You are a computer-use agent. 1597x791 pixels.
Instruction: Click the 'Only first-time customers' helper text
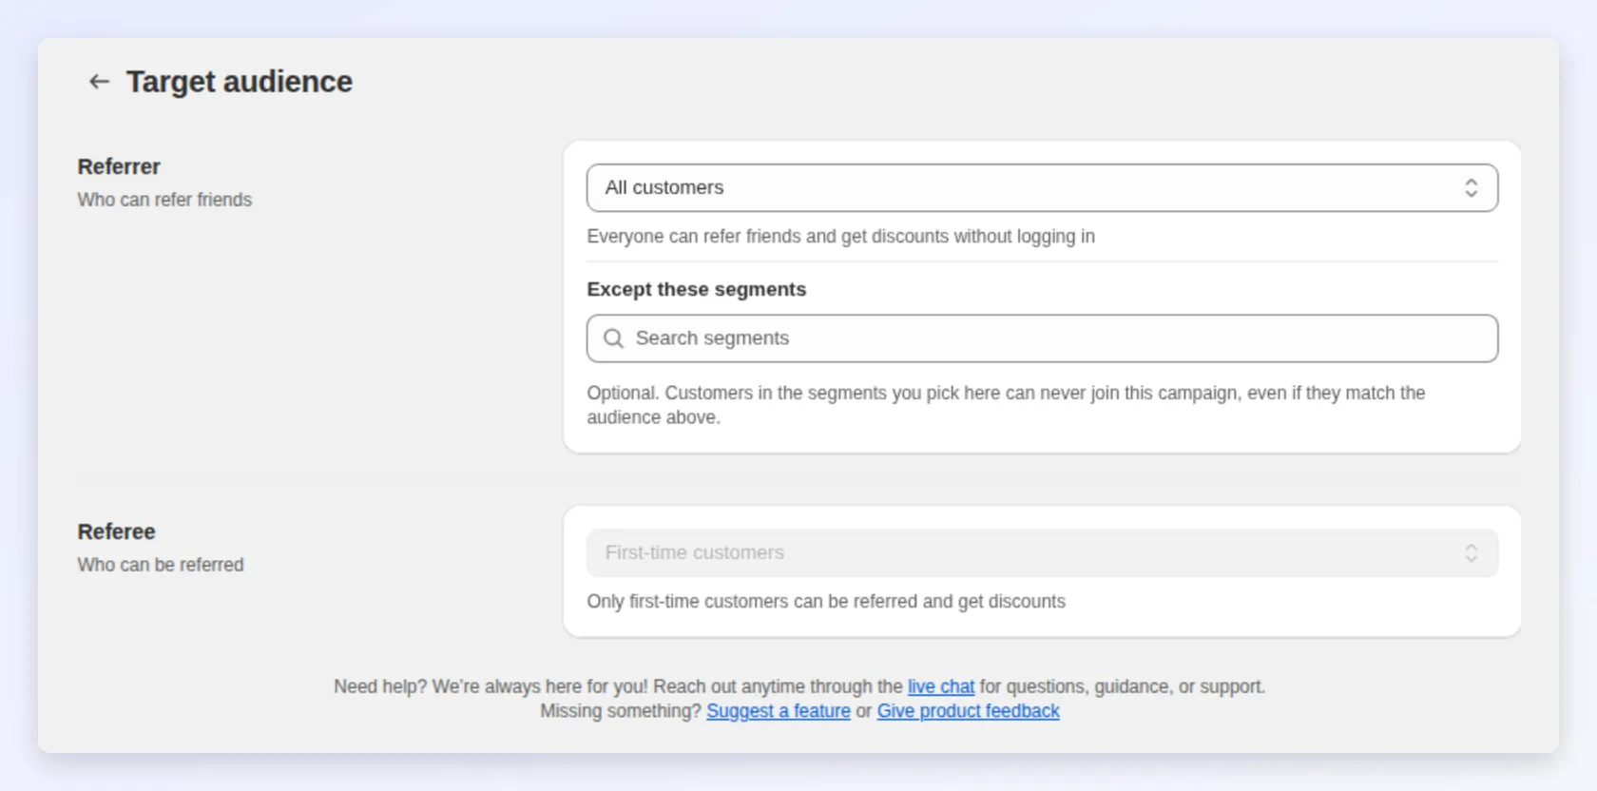[x=826, y=601]
